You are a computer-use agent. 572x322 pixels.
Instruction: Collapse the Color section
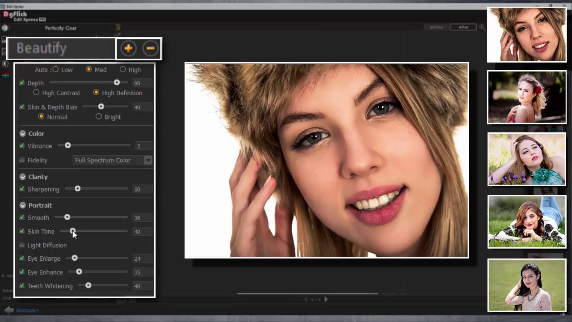coord(22,133)
